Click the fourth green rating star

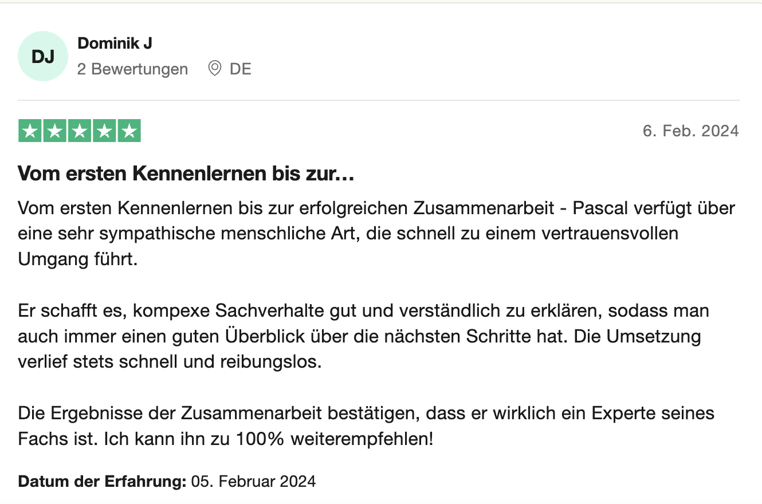click(104, 131)
